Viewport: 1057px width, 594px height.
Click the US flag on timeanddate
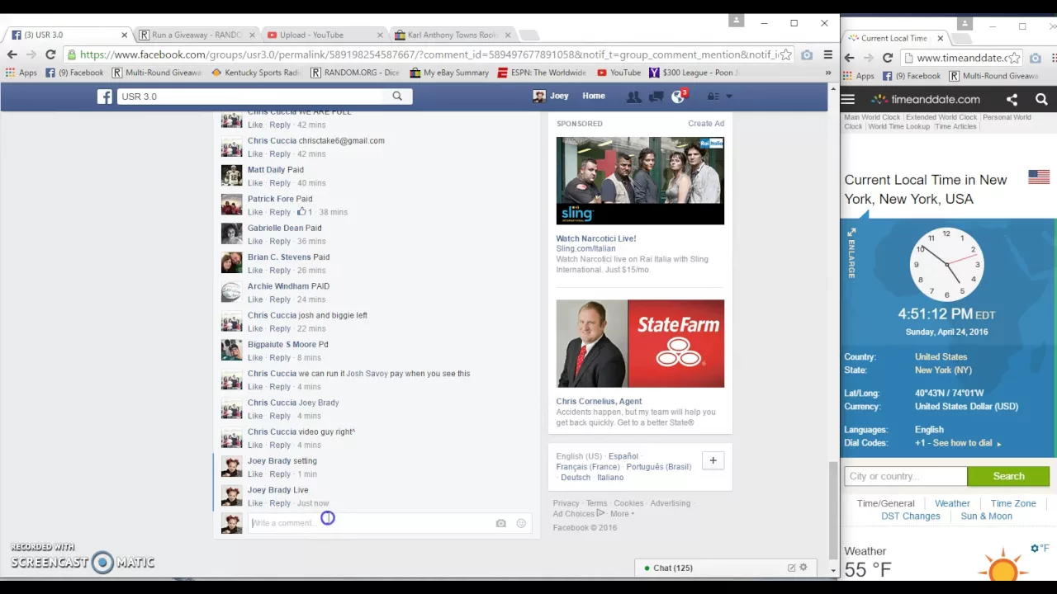[1039, 177]
